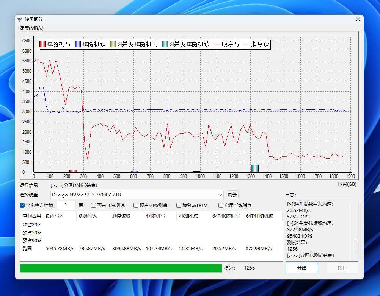
Task: Click the red 4K随机写 legend marker
Action: 43,44
